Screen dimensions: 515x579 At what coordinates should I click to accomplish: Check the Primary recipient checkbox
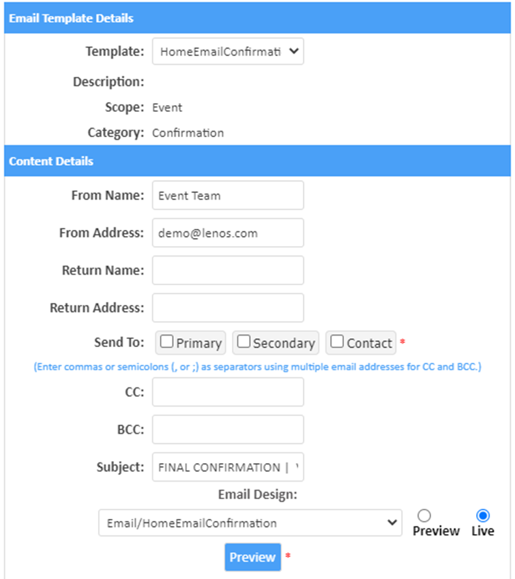coord(167,342)
